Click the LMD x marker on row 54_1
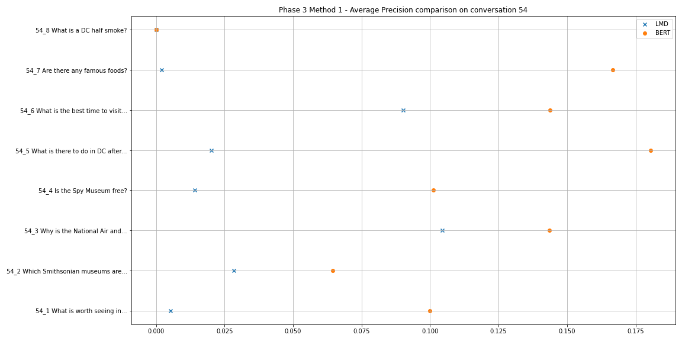 pyautogui.click(x=170, y=311)
